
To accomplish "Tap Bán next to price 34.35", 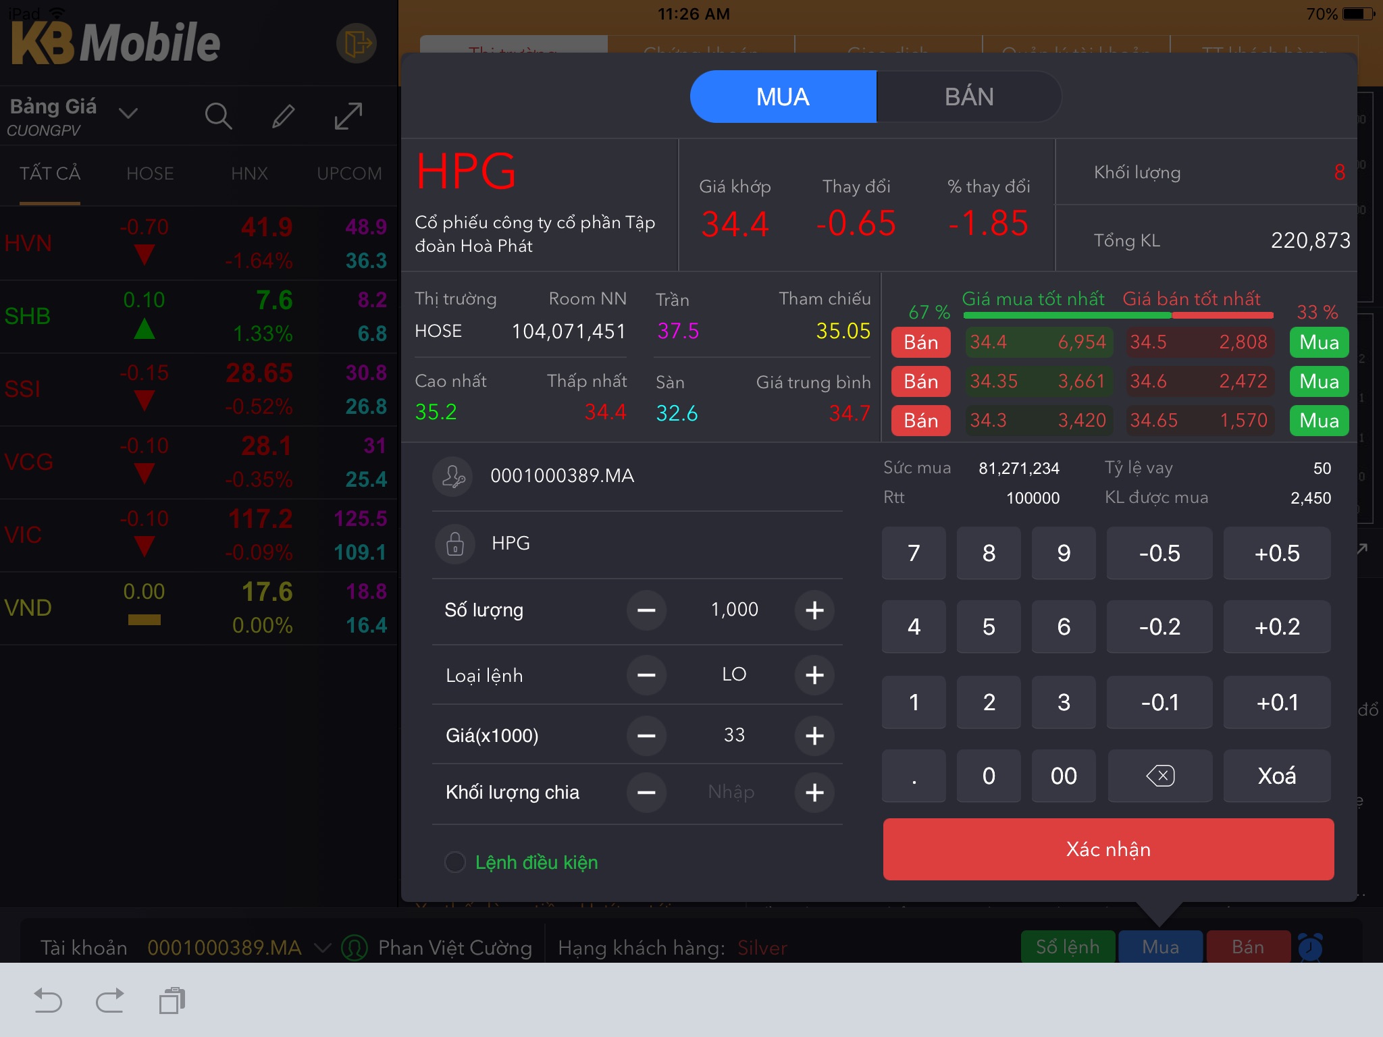I will (x=921, y=381).
